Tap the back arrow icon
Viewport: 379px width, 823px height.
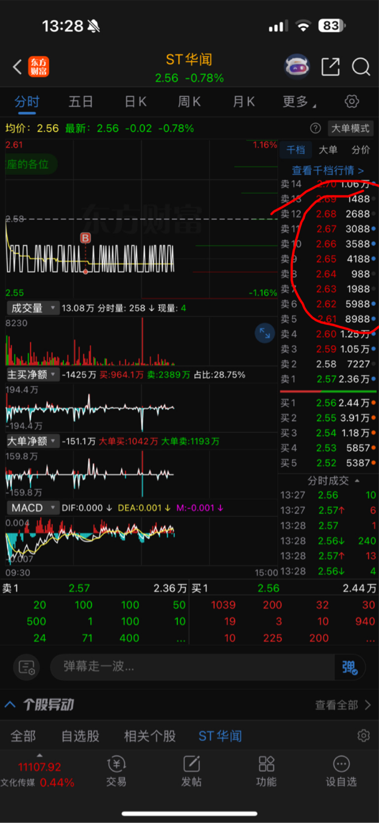(17, 67)
